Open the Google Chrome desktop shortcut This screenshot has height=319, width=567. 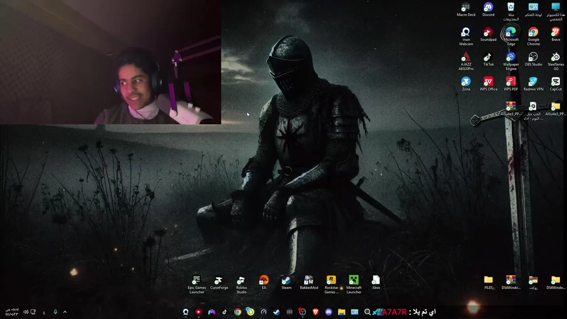(533, 37)
